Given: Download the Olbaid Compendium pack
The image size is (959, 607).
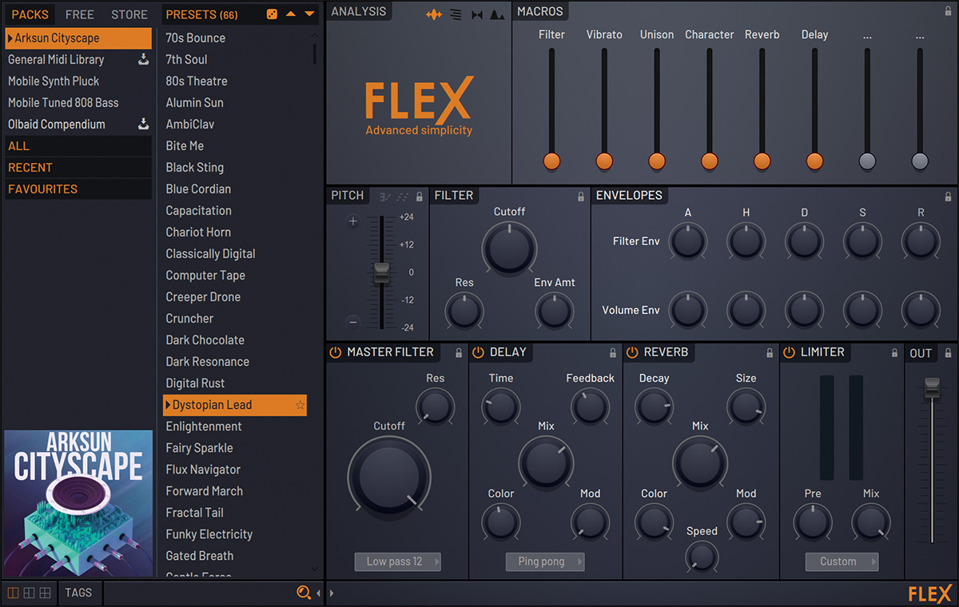Looking at the screenshot, I should [x=144, y=125].
